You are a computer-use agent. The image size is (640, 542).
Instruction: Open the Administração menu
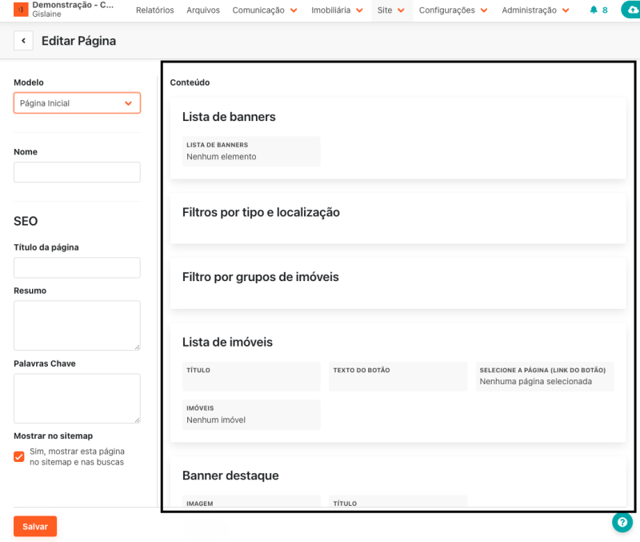tap(535, 10)
